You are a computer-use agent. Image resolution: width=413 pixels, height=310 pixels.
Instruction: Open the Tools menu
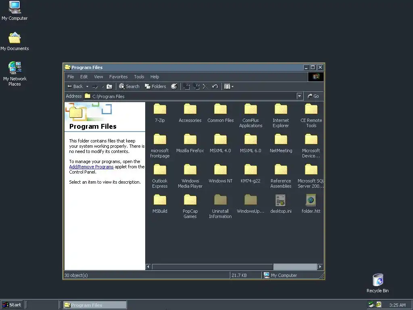coord(139,77)
